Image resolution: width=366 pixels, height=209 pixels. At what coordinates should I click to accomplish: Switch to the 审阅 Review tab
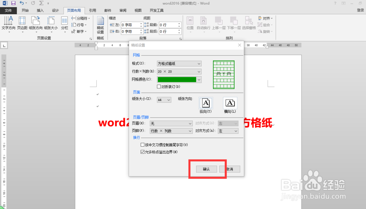(123, 11)
